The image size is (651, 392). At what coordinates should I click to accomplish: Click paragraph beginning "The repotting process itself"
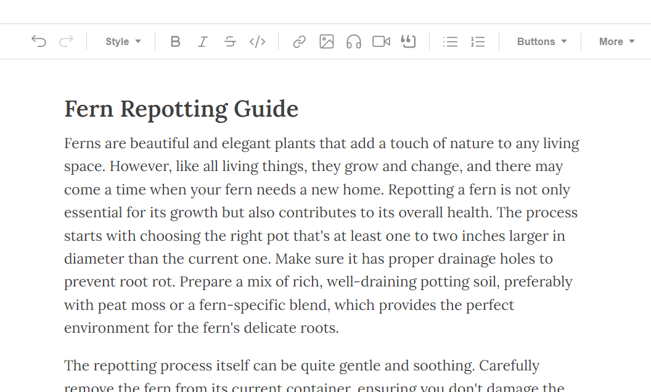[x=301, y=366]
